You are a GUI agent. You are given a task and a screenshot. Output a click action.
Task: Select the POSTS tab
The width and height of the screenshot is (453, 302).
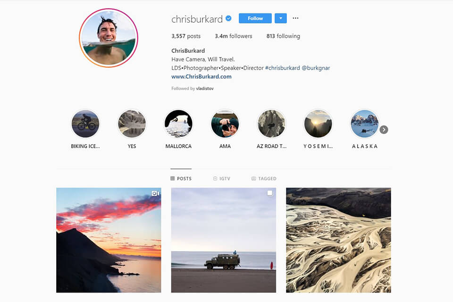click(x=181, y=178)
